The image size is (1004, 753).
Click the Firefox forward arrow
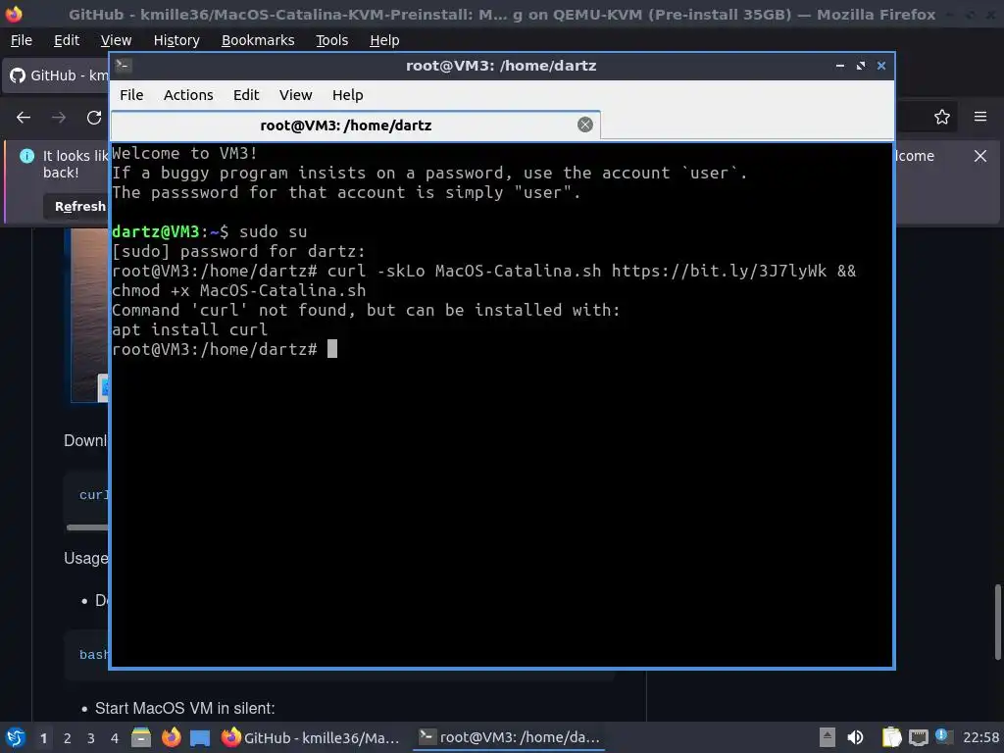pyautogui.click(x=58, y=118)
